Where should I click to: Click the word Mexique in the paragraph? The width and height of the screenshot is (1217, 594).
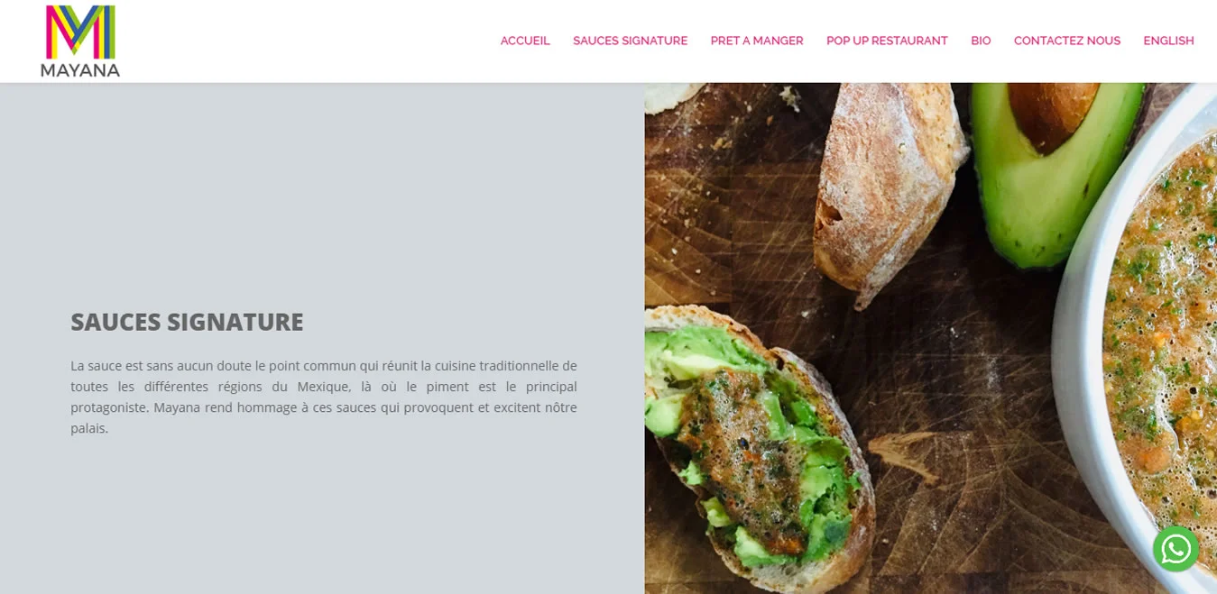324,387
